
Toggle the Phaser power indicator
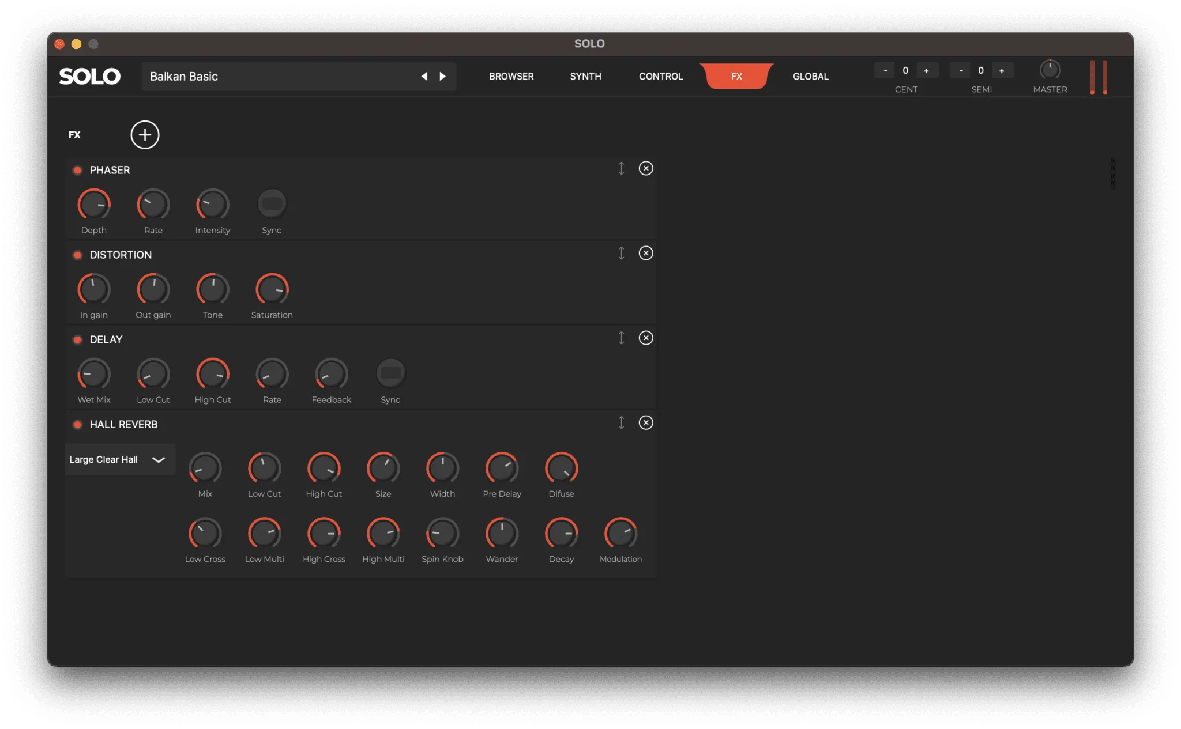point(77,171)
